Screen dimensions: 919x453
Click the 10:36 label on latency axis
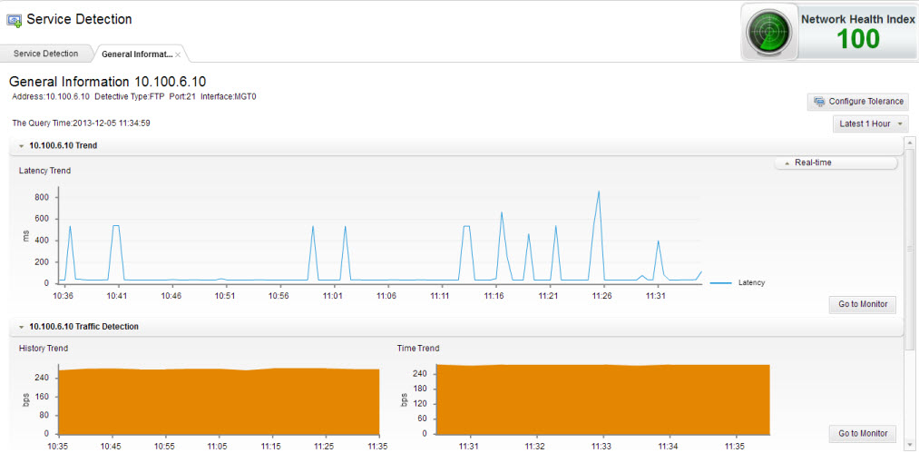[64, 296]
